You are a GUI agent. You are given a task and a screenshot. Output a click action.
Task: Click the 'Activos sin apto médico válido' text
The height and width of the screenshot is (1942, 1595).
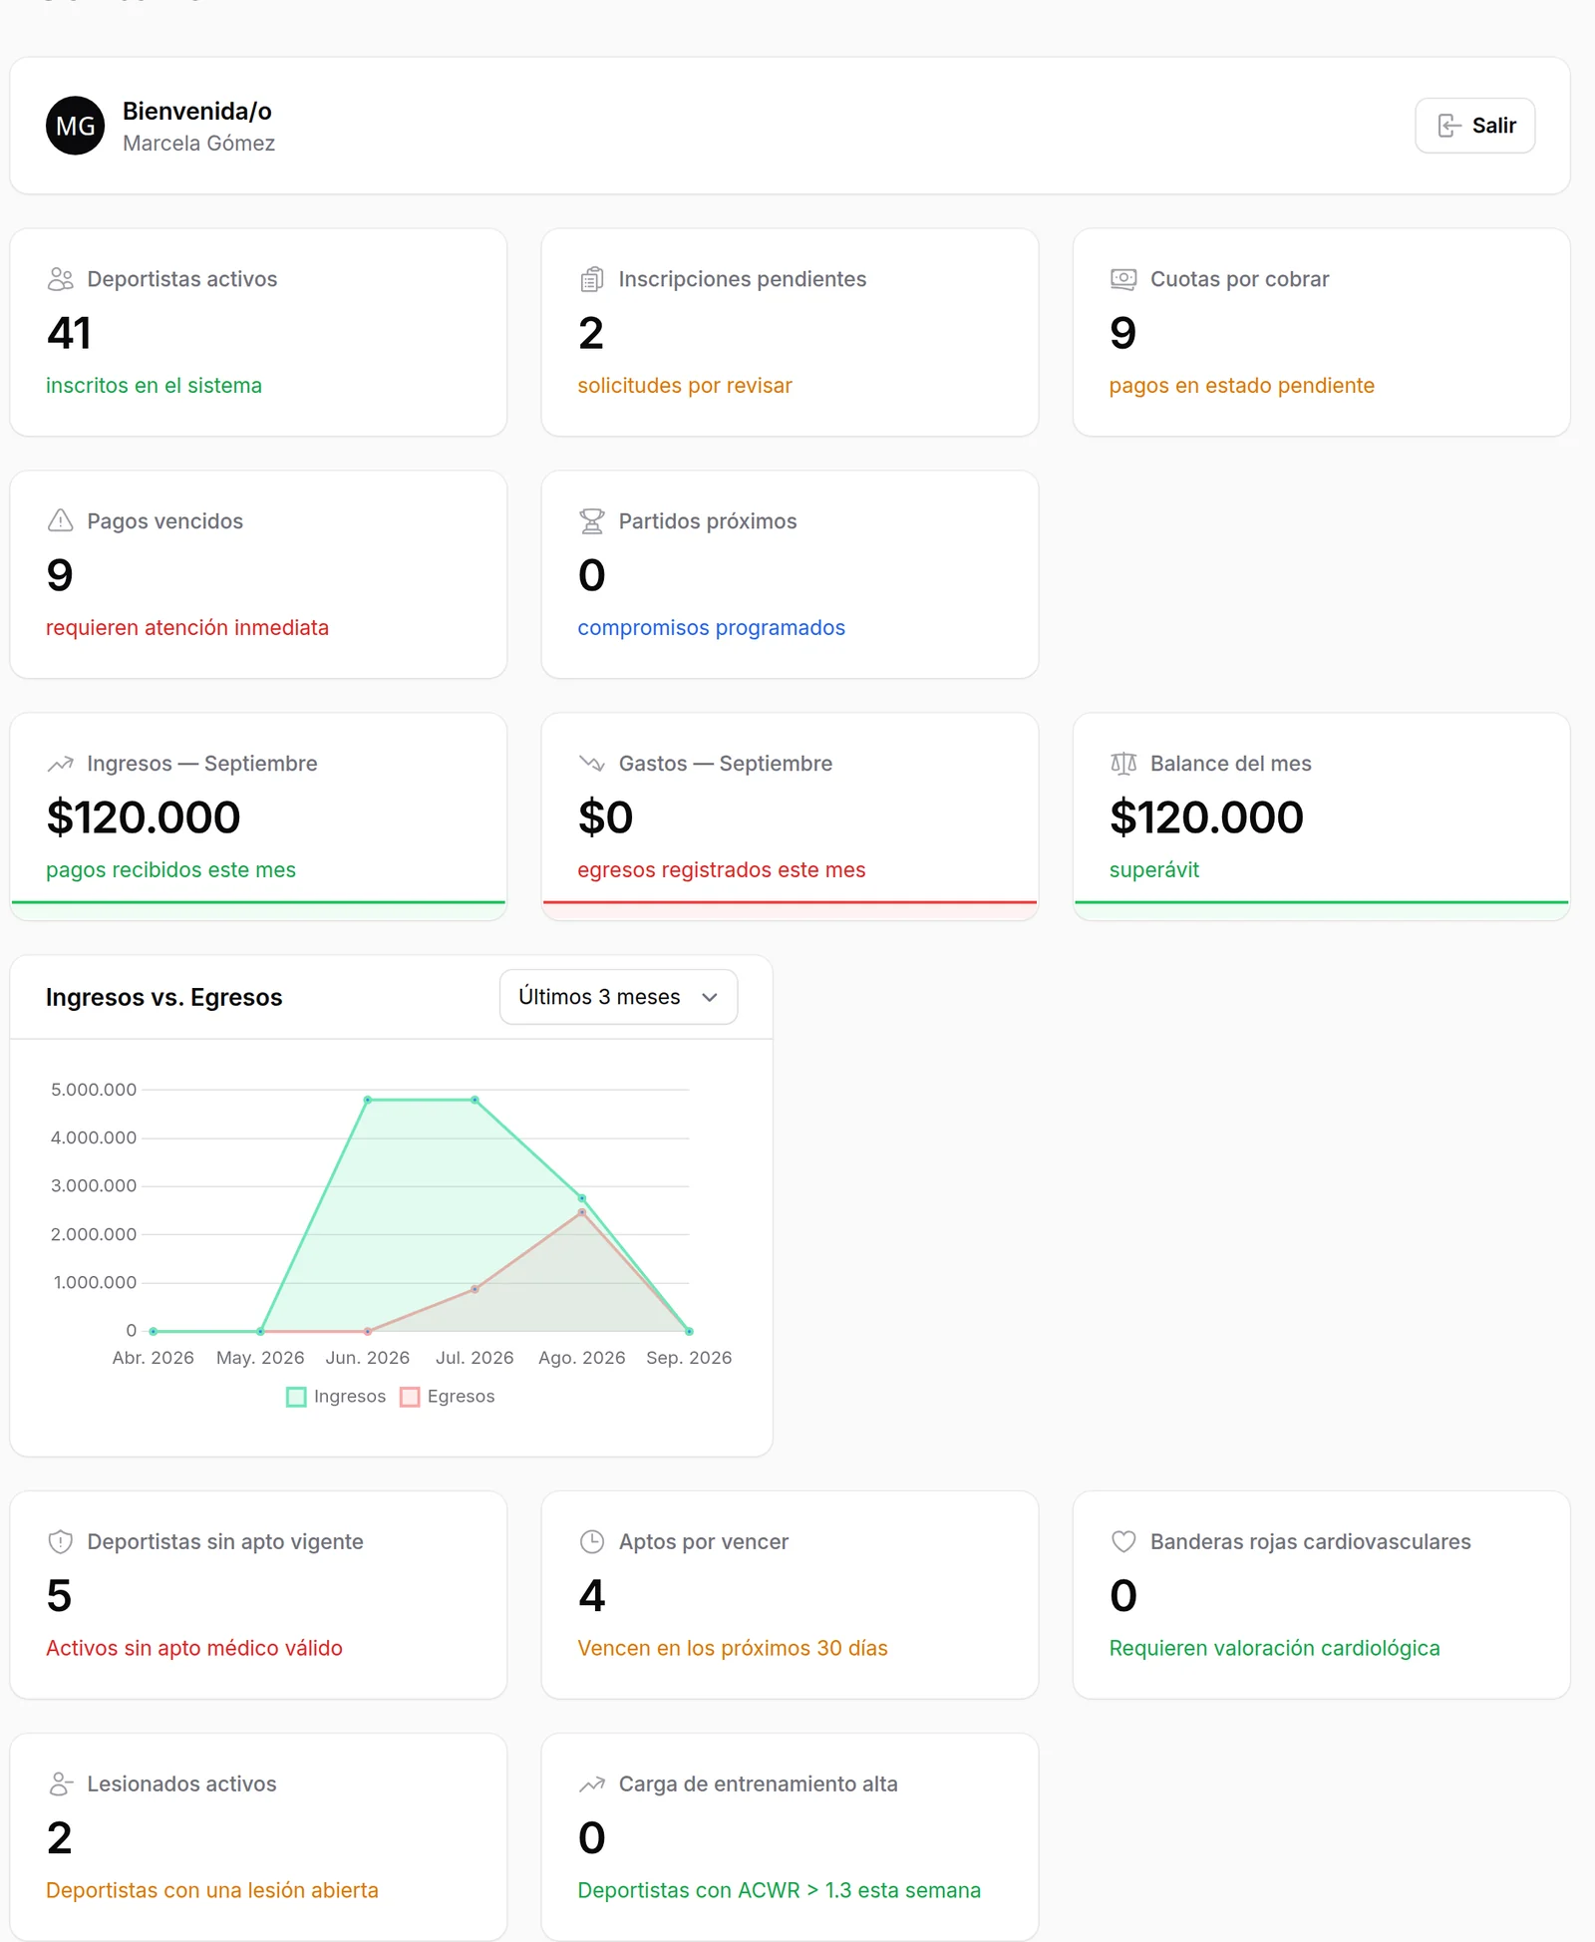pyautogui.click(x=193, y=1649)
